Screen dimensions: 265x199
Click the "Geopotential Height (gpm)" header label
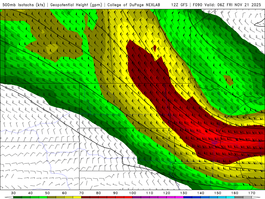coord(76,5)
